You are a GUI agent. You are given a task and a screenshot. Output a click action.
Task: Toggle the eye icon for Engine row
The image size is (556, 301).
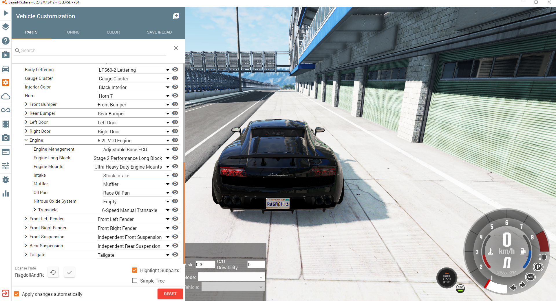[175, 140]
